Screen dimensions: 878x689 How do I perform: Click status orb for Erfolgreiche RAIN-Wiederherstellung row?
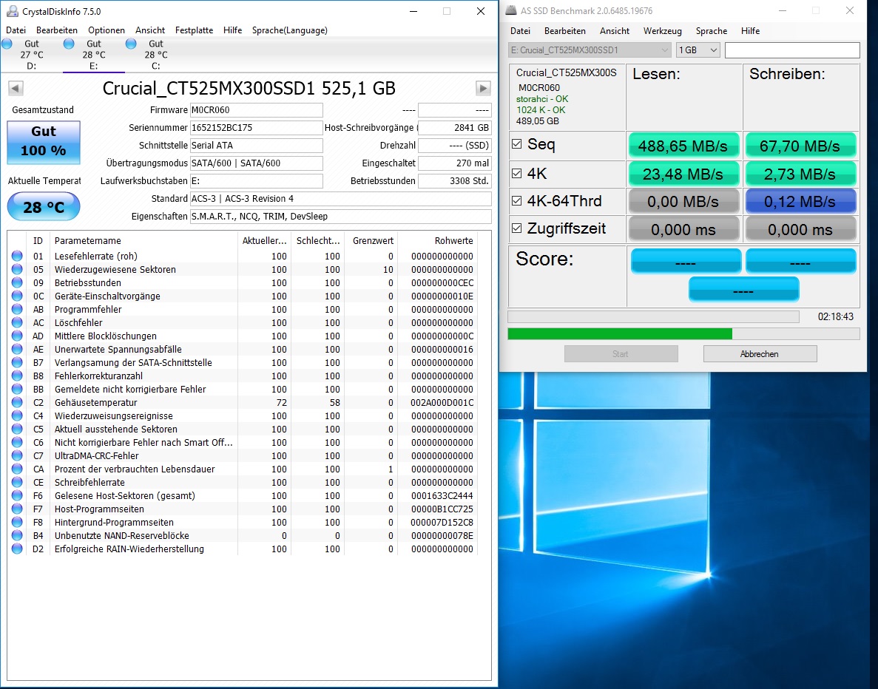click(17, 549)
